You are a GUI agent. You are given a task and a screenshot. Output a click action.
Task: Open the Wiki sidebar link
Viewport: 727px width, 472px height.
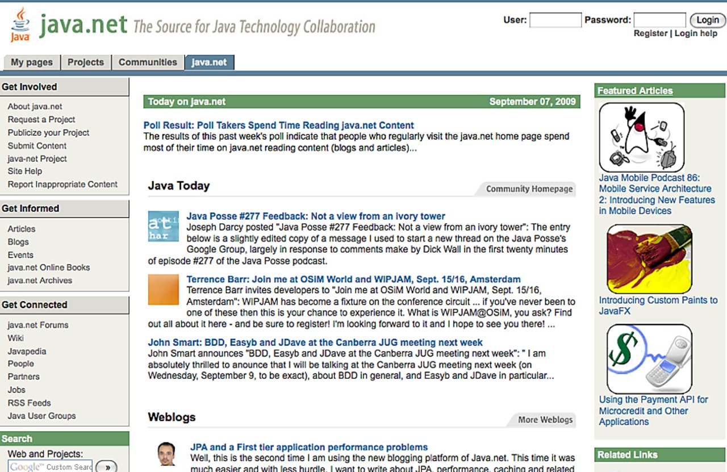click(15, 337)
